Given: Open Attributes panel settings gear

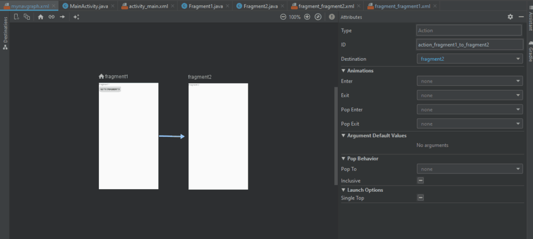Looking at the screenshot, I should 510,17.
